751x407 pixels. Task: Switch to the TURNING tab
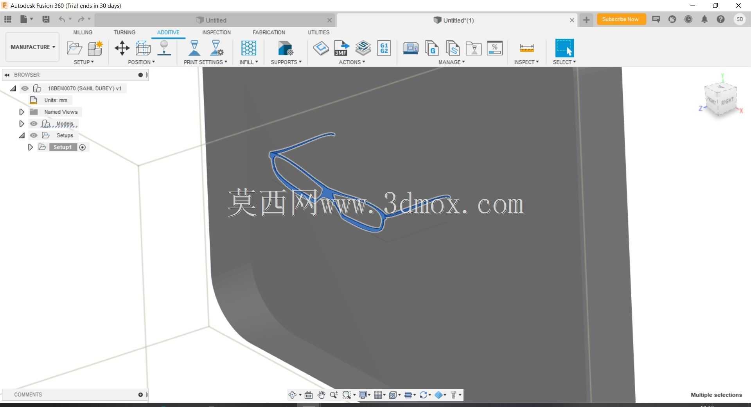pos(124,32)
